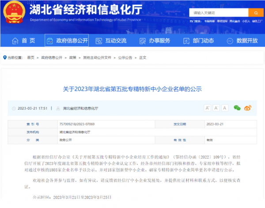265x208 pixels.
Task: Increase font size with A+ icon
Action: coord(207,108)
